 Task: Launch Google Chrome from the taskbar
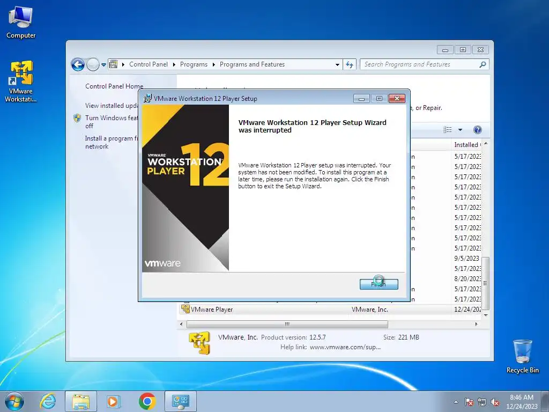tap(147, 401)
